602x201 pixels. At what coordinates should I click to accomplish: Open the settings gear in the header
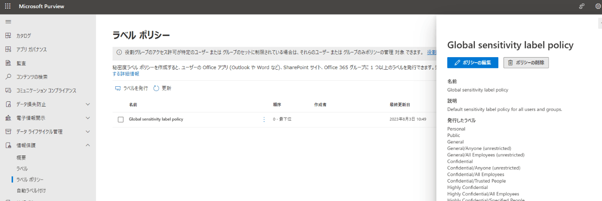598,6
